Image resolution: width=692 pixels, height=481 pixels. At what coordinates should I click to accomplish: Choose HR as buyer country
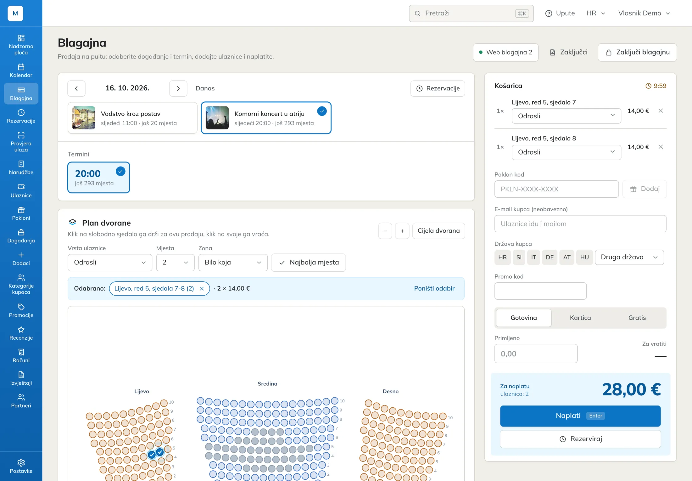(502, 257)
